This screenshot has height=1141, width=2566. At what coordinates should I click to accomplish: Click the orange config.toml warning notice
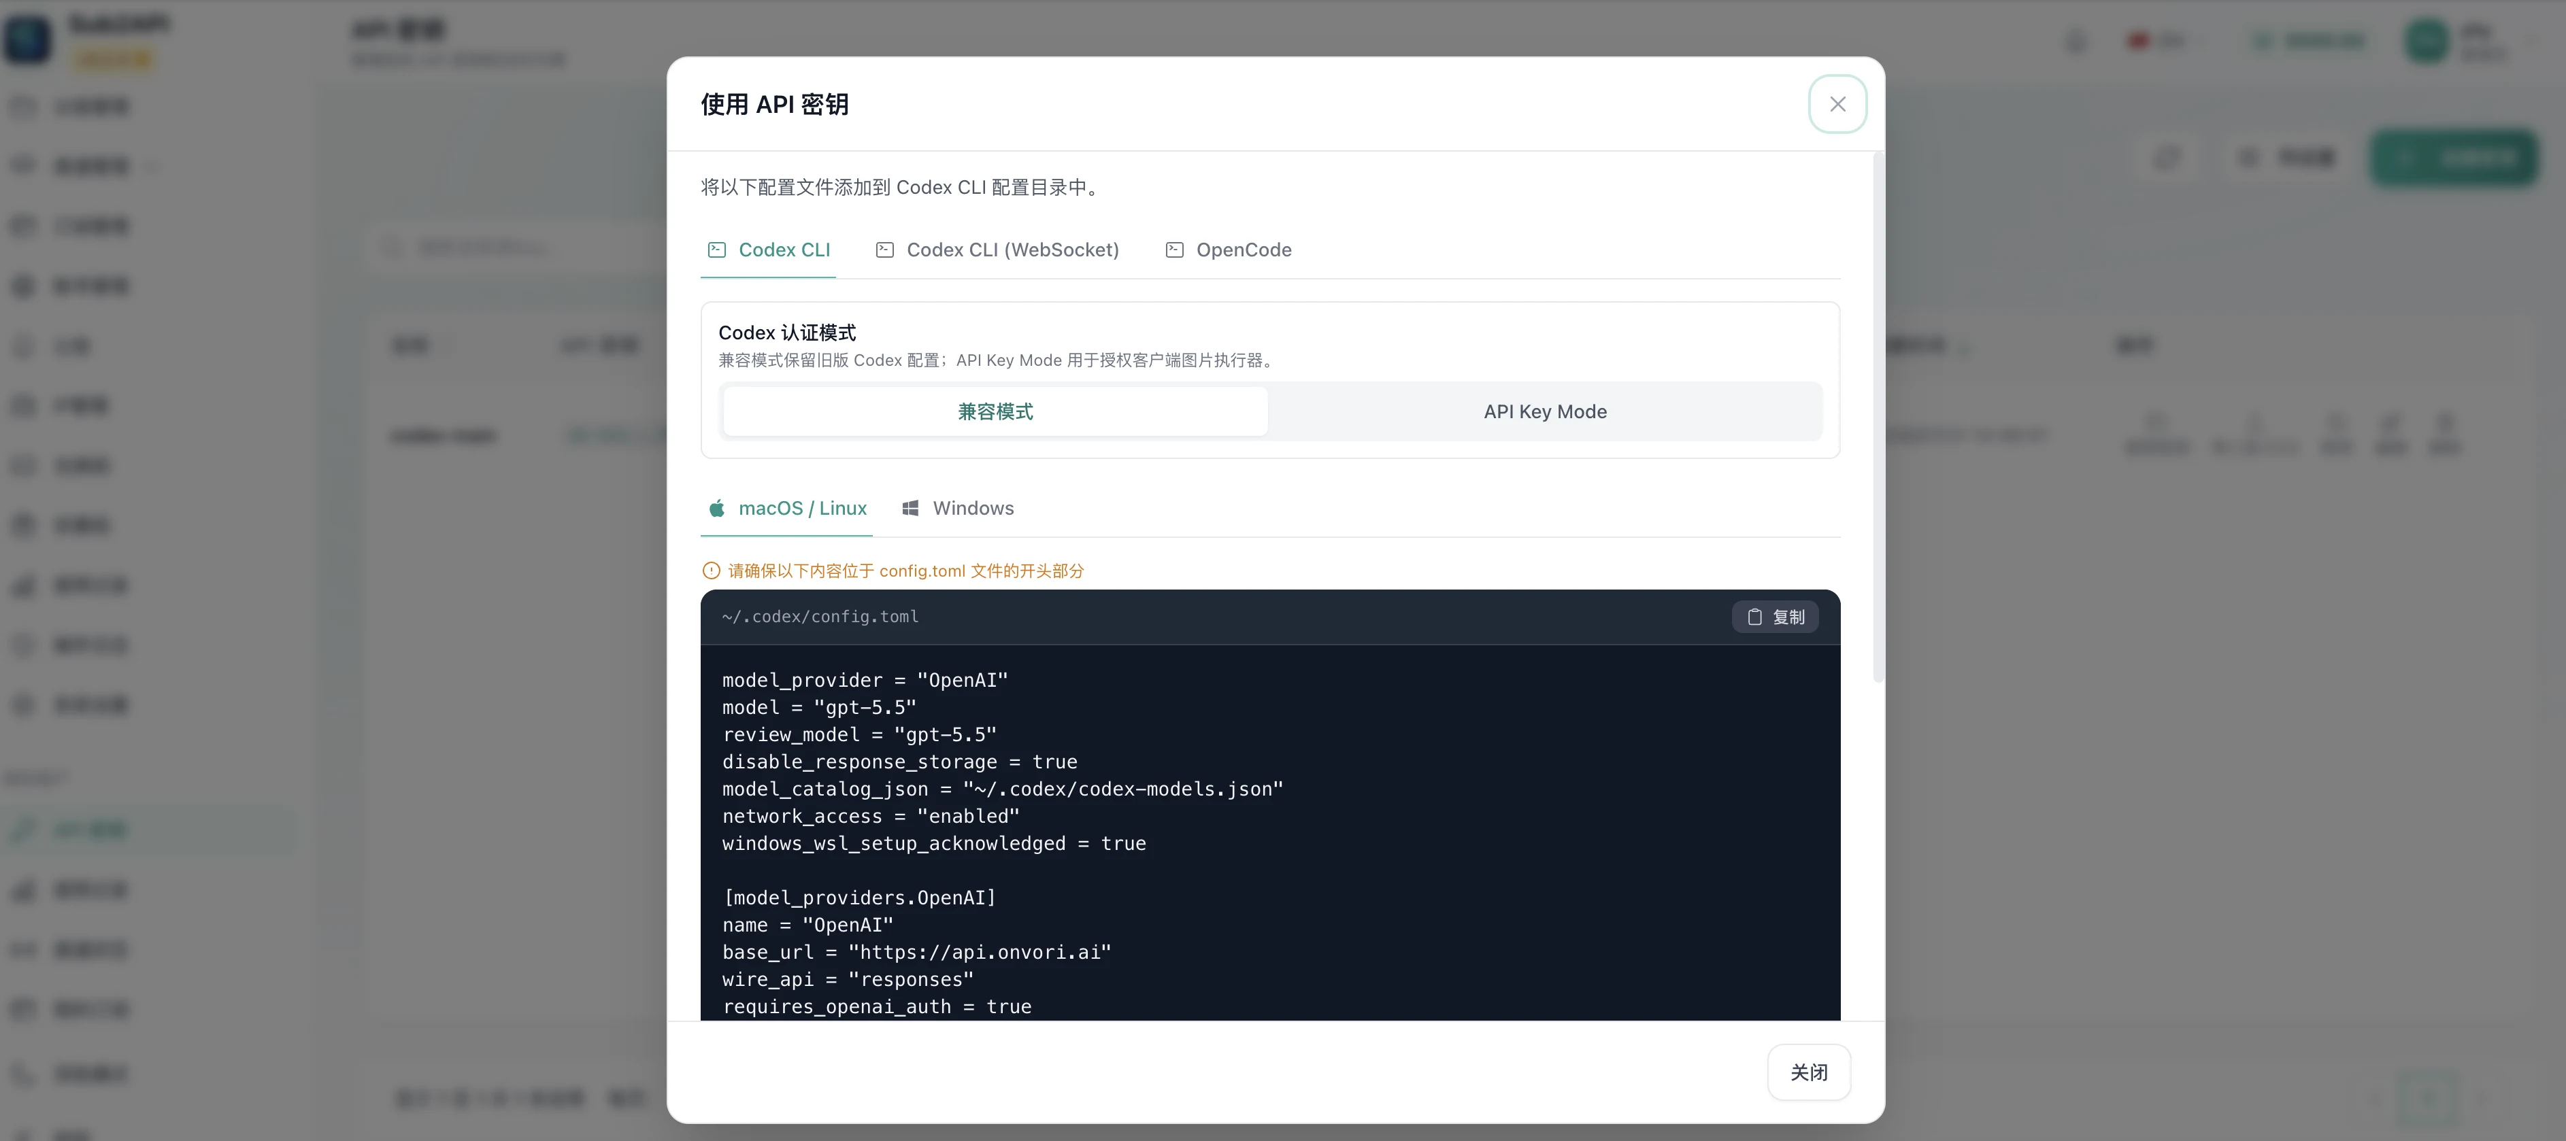[893, 570]
